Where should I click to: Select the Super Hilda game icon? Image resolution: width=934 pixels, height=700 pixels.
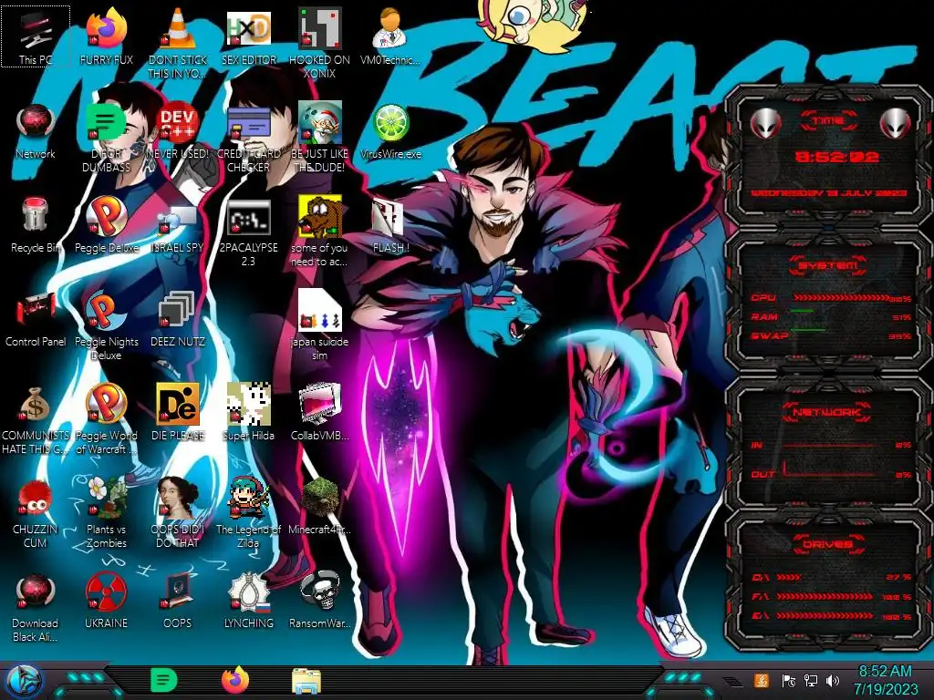pos(249,412)
